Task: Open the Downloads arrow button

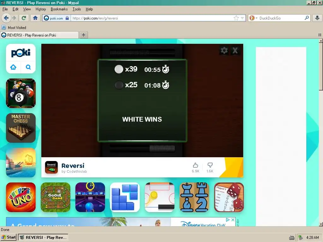Action: point(317,18)
